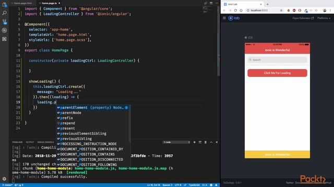Open the Explorer view in activity bar
This screenshot has width=334, height=187.
4,5
